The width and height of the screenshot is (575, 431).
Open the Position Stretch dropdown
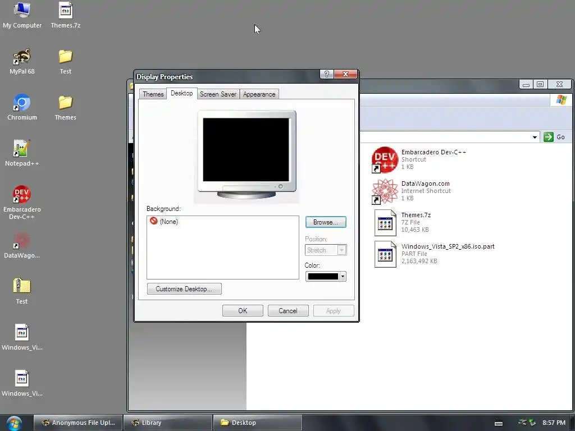pyautogui.click(x=326, y=250)
